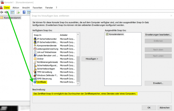Select the Leistungsüberwachung list entry text

[x=48, y=49]
